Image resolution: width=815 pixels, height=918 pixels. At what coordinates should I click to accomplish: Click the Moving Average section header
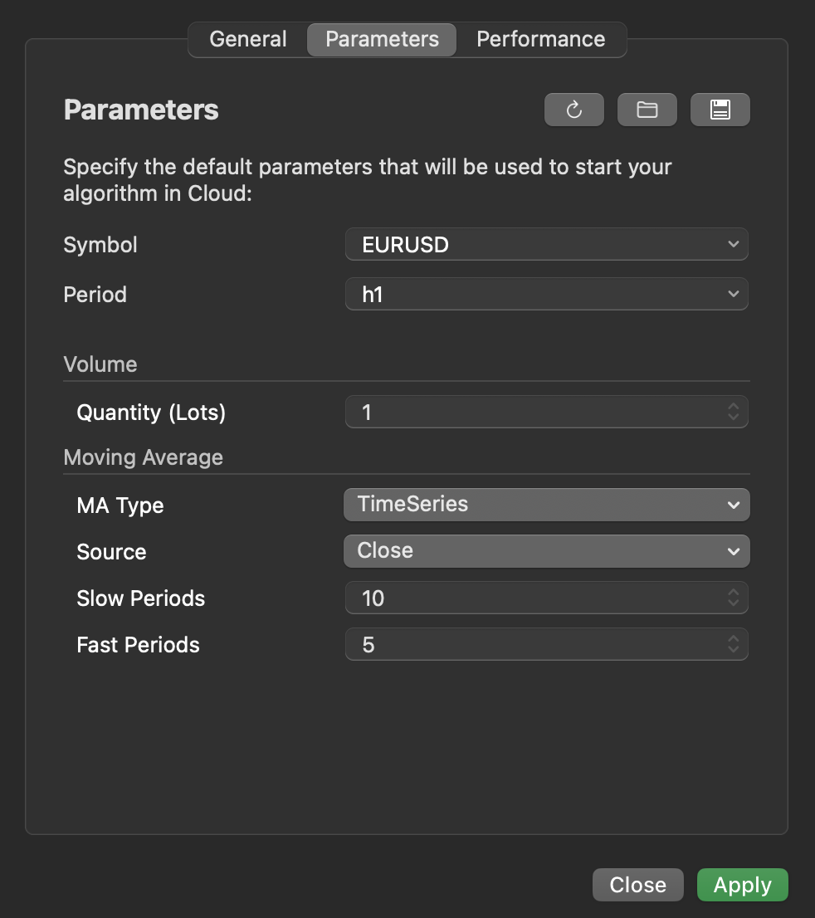(x=144, y=457)
